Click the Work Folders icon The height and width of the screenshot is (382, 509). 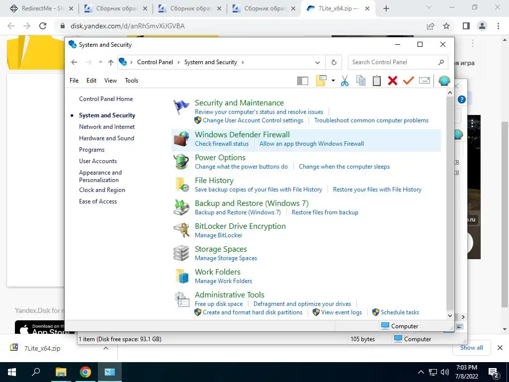pyautogui.click(x=182, y=276)
